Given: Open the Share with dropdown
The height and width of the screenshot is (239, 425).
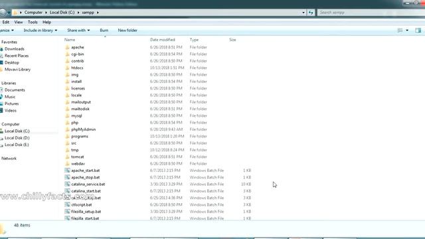Looking at the screenshot, I should tap(78, 31).
